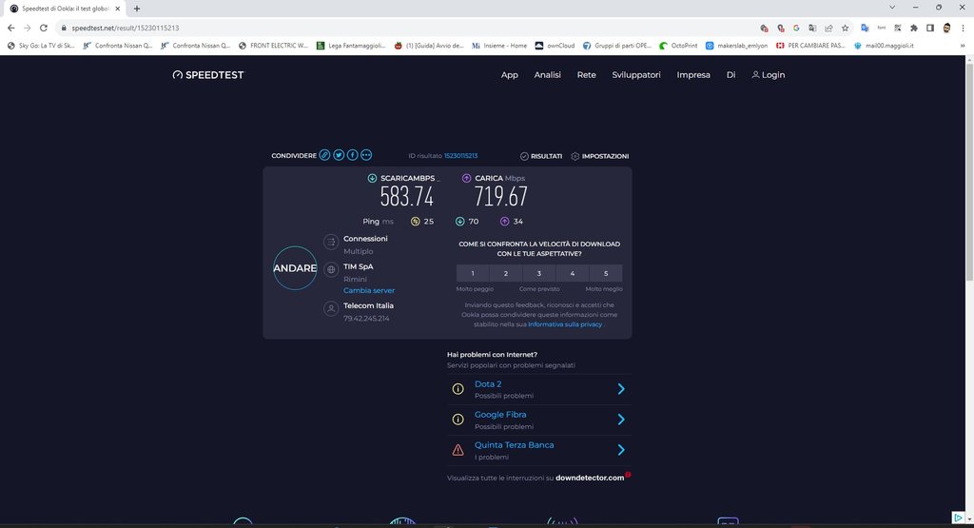The image size is (974, 528).
Task: Rate download speed as 3
Action: point(539,273)
